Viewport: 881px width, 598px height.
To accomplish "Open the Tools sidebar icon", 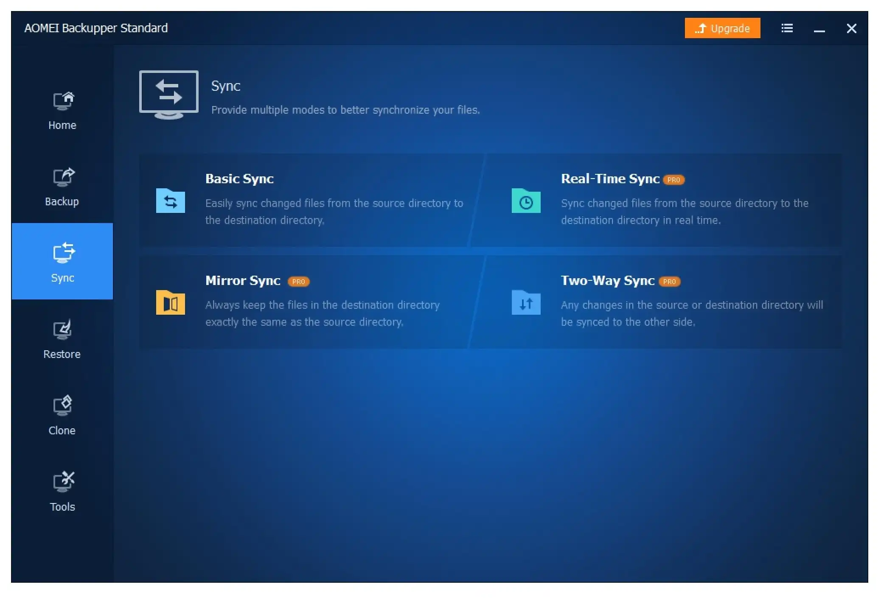I will 63,482.
